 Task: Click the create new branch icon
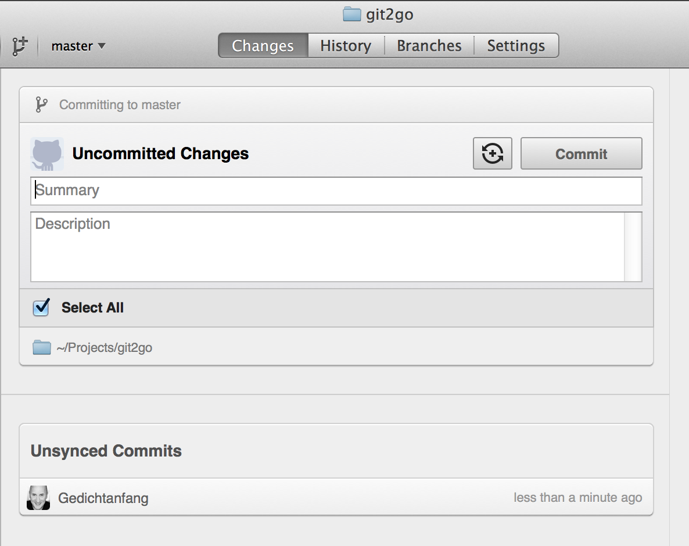[20, 46]
